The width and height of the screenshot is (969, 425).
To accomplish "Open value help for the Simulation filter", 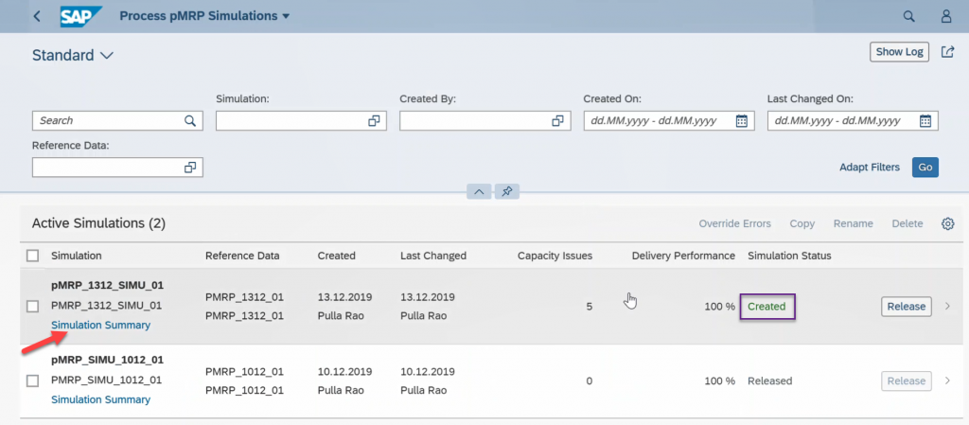I will tap(373, 121).
